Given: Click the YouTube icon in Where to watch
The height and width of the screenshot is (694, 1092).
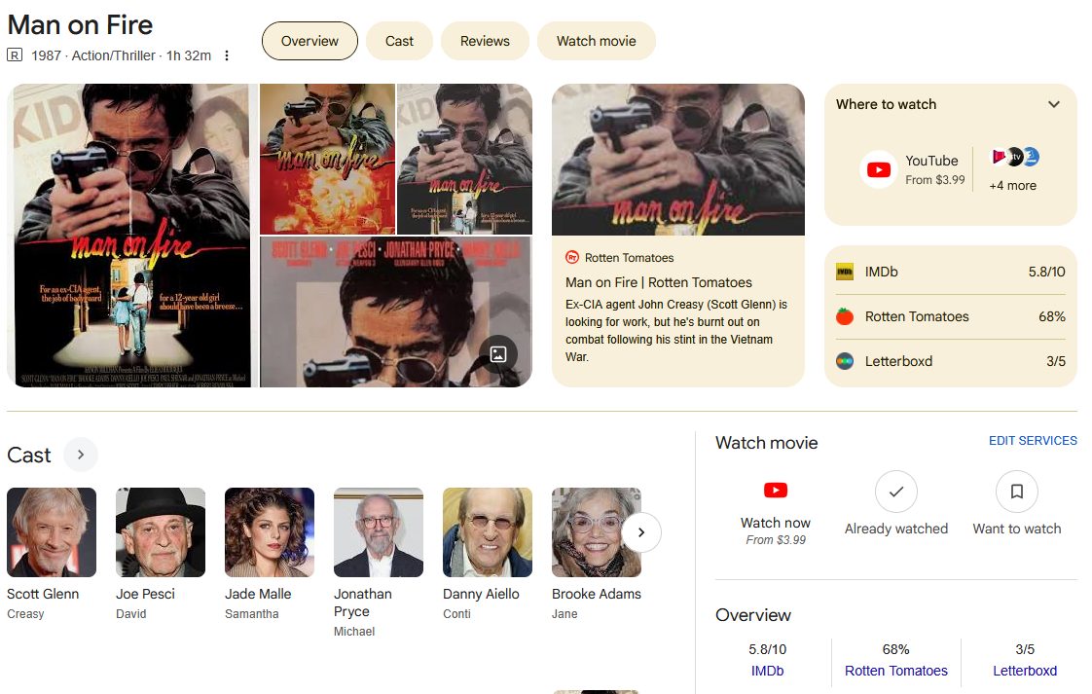Looking at the screenshot, I should [879, 169].
